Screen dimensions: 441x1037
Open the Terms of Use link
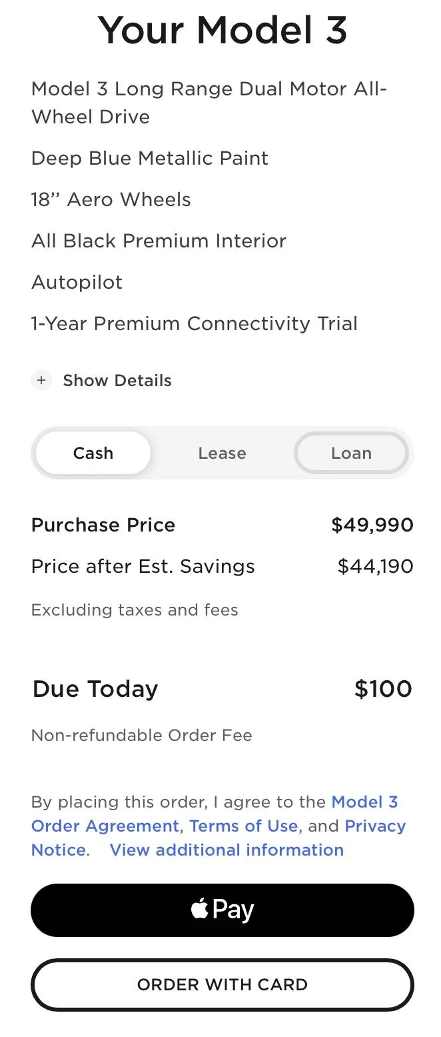pos(243,826)
